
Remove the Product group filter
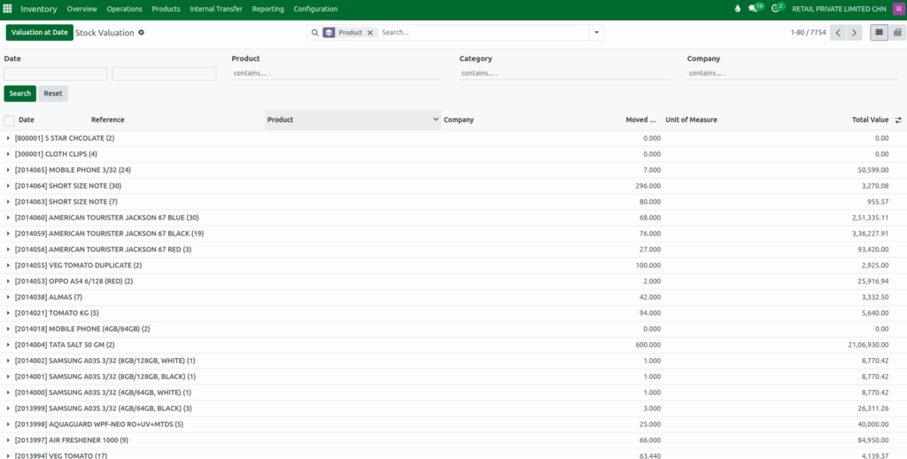(x=370, y=33)
